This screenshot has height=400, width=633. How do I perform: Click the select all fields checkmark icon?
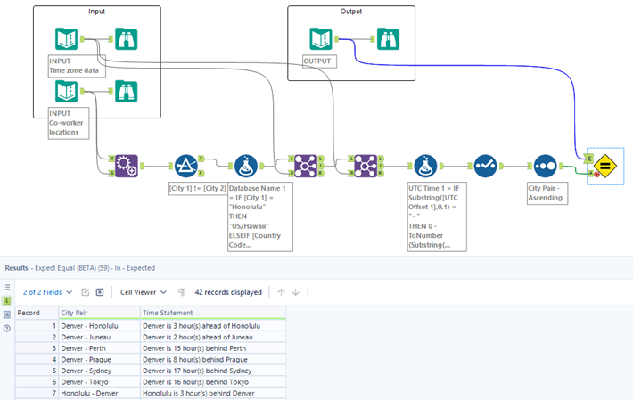pyautogui.click(x=86, y=292)
